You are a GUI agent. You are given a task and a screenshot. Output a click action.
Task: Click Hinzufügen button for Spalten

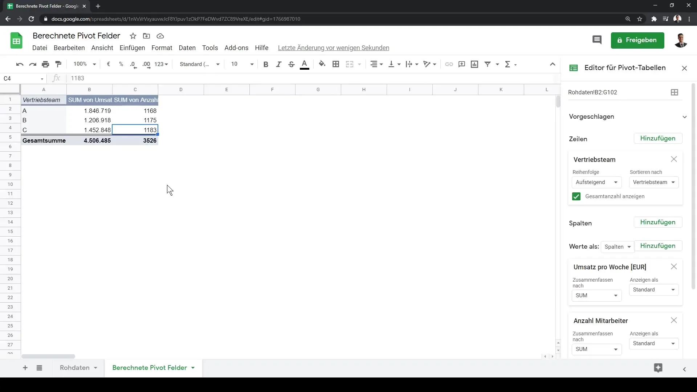(658, 222)
